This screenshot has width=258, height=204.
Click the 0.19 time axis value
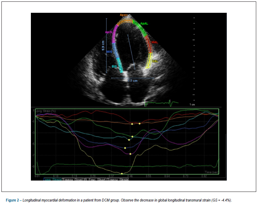tap(75, 176)
